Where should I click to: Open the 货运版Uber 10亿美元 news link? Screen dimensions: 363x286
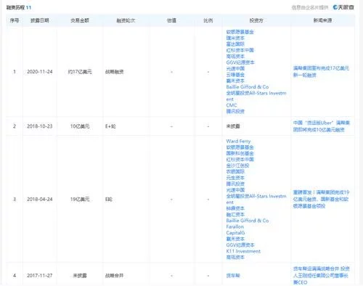(x=322, y=126)
